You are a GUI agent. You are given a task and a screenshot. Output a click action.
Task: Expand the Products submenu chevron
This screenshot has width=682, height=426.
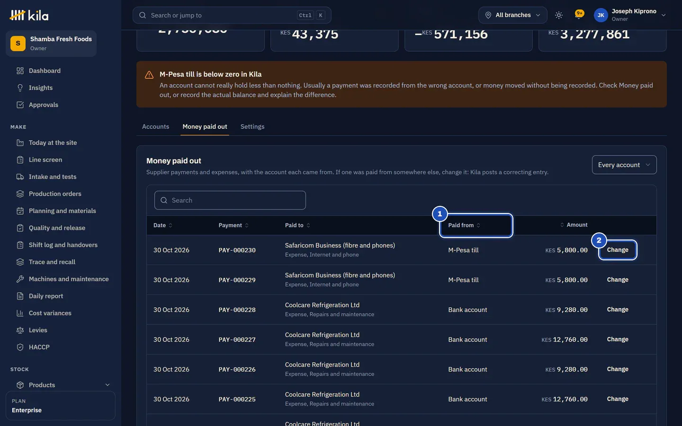coord(108,385)
